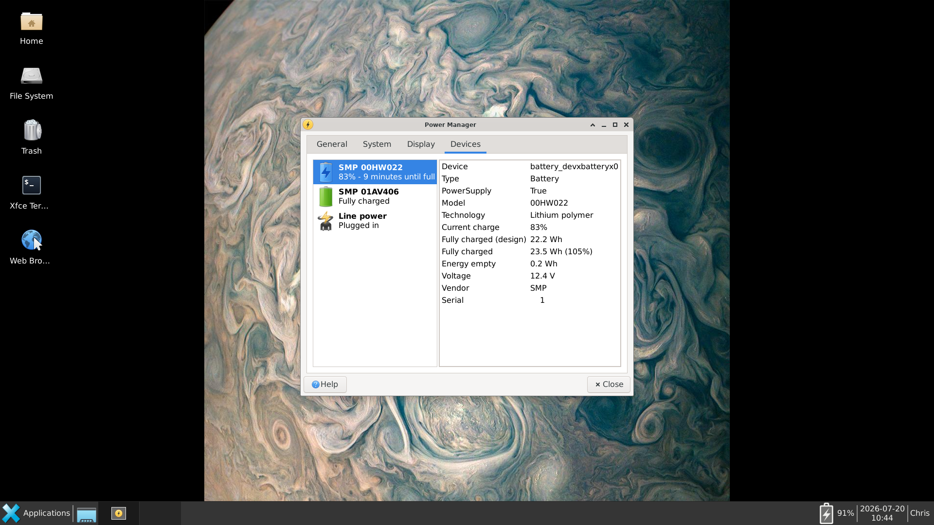Viewport: 934px width, 525px height.
Task: Select the '83% - 9 minutes until full' device row
Action: tap(375, 172)
